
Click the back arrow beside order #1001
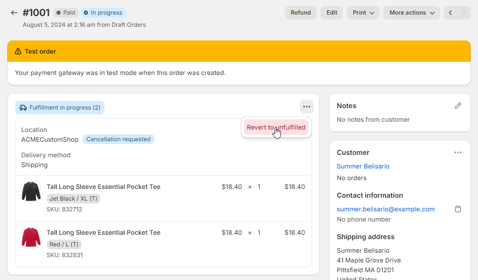pyautogui.click(x=14, y=13)
